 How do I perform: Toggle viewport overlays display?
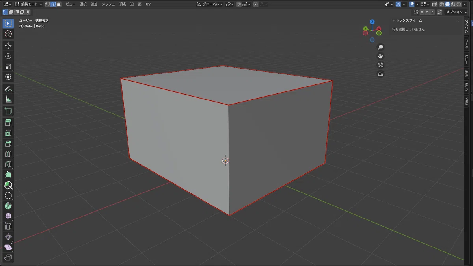[412, 4]
